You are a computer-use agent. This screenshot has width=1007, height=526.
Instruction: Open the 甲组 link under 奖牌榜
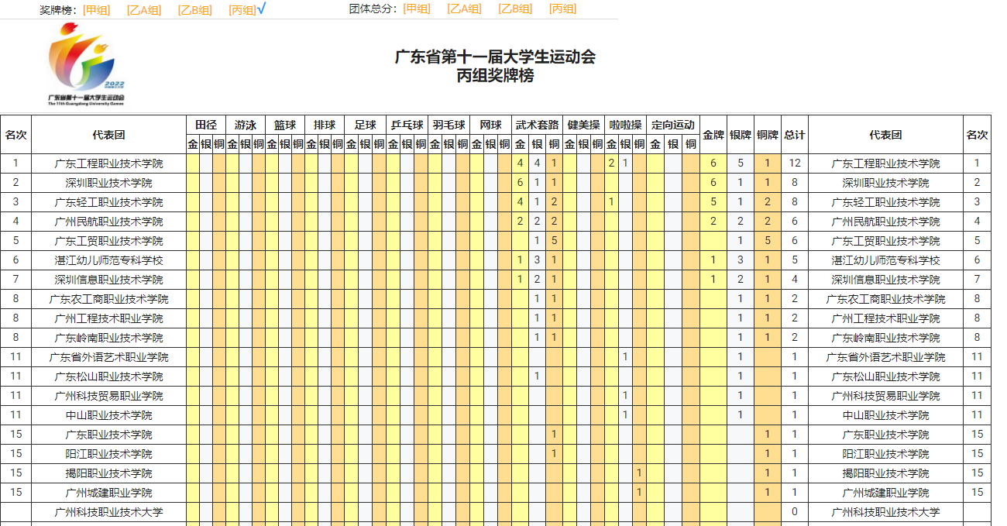(96, 9)
